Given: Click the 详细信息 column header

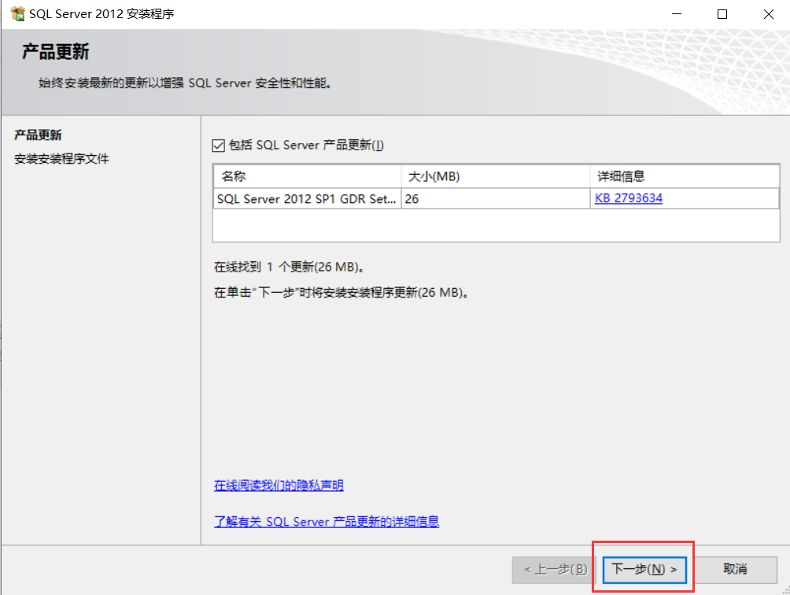Looking at the screenshot, I should [x=685, y=176].
